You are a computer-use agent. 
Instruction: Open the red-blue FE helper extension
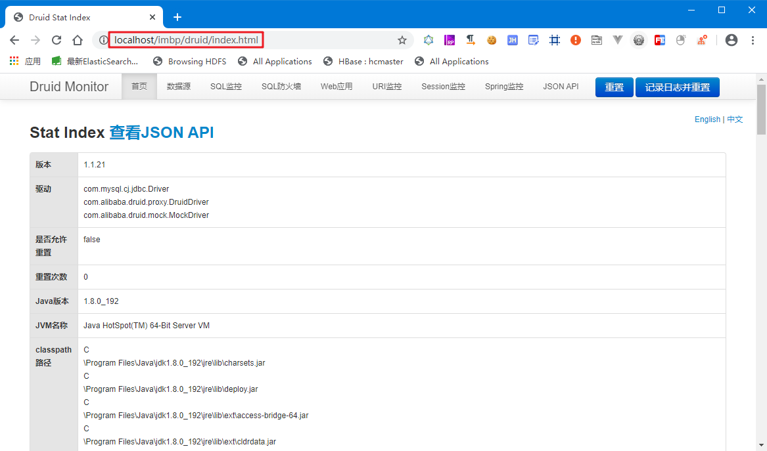pyautogui.click(x=660, y=40)
